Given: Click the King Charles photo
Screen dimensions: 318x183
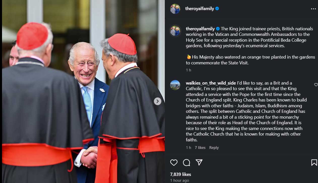Looking at the screenshot, I should 83,91.
